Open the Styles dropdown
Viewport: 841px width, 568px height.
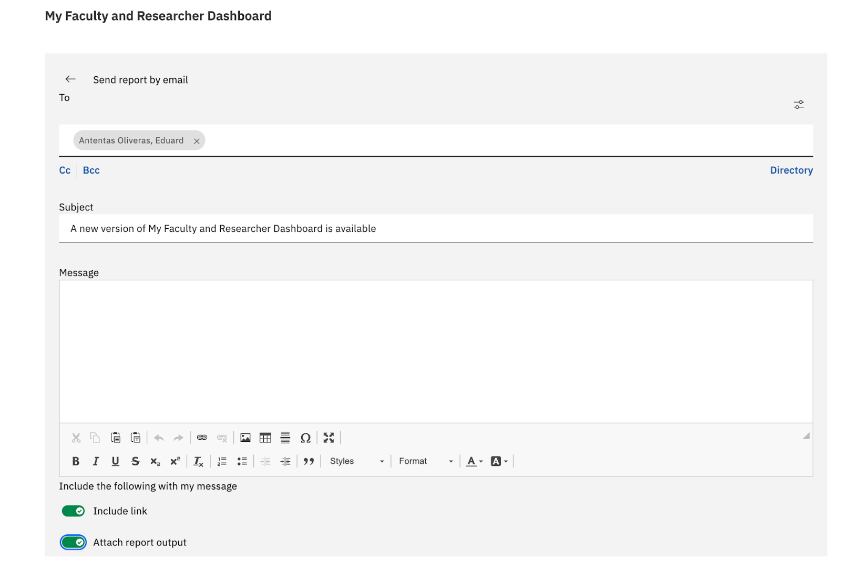(356, 461)
